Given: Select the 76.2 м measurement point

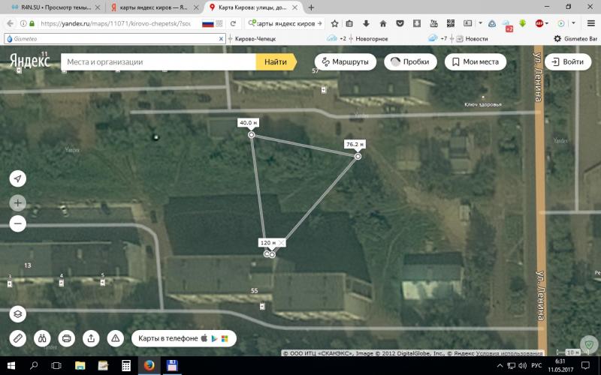Looking at the screenshot, I should click(x=358, y=157).
